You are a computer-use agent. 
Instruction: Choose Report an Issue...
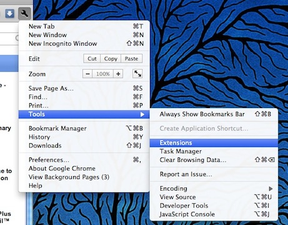[x=214, y=174]
